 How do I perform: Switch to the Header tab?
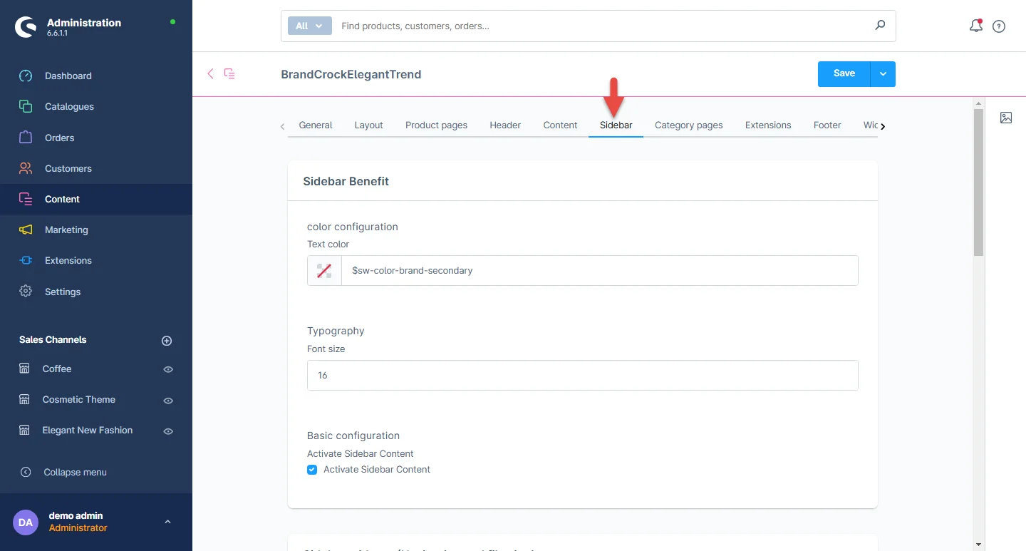point(505,125)
